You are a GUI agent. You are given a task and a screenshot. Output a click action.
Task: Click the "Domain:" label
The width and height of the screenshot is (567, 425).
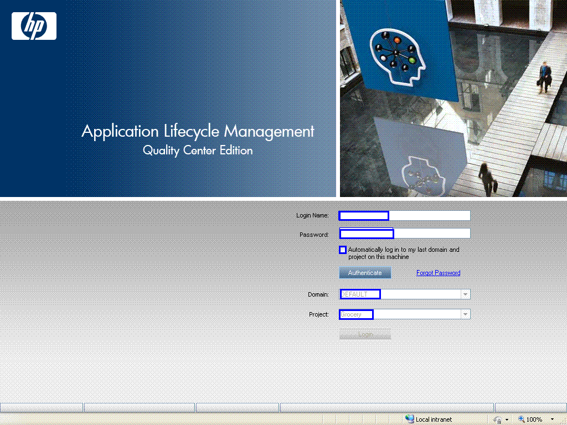pos(318,294)
